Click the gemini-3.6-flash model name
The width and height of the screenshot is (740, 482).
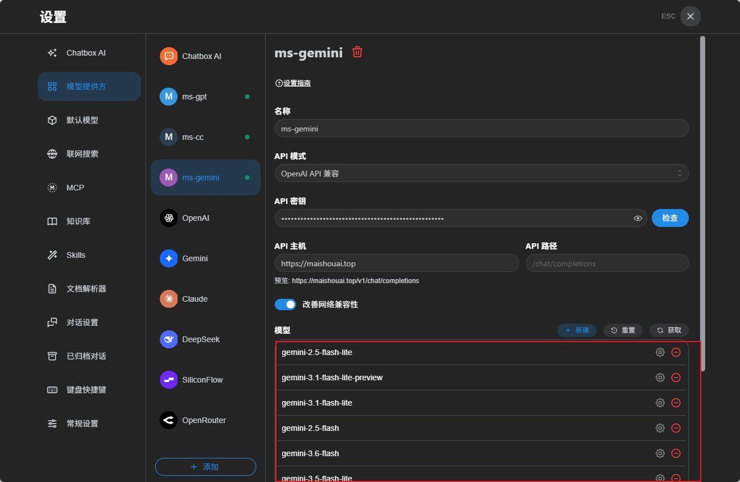coord(310,453)
